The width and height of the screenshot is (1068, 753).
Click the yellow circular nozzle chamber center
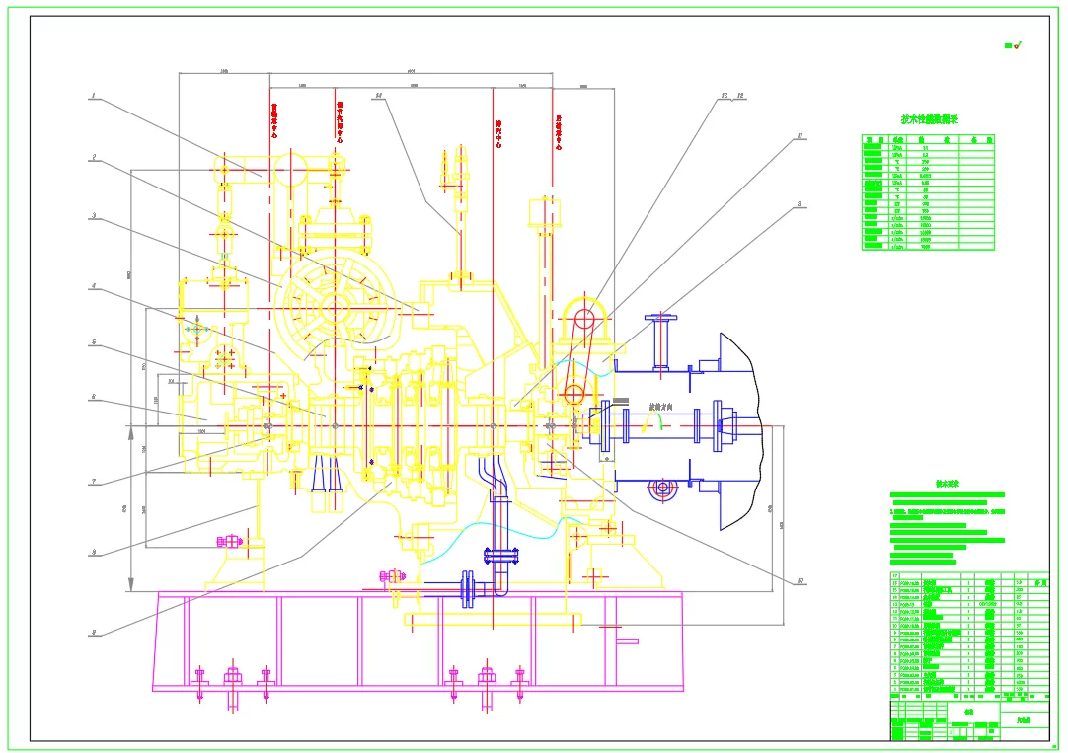(x=335, y=309)
